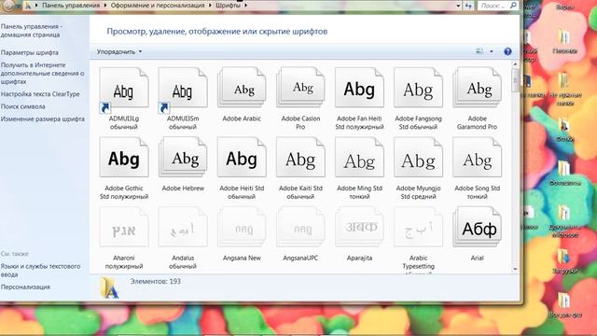Click the font list scrollbar down arrow

pos(515,269)
